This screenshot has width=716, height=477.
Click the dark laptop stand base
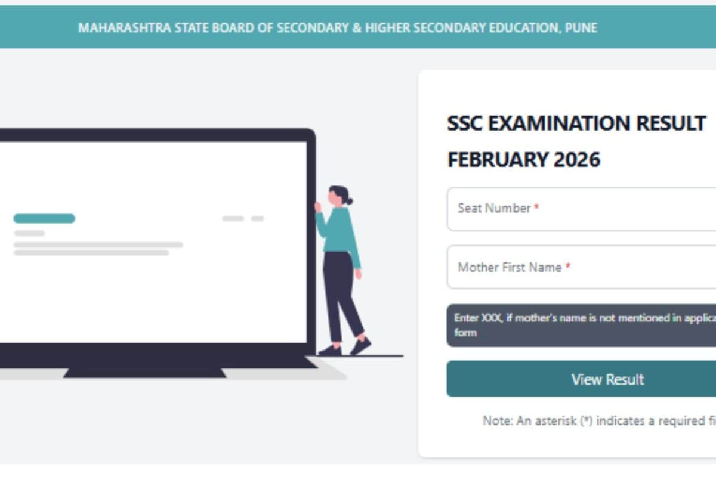click(x=145, y=373)
